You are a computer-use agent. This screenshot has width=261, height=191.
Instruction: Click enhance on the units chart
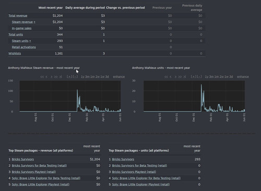pos(243,77)
